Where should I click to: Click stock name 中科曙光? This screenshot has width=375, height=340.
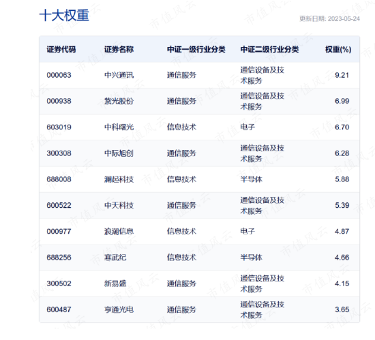pyautogui.click(x=119, y=127)
